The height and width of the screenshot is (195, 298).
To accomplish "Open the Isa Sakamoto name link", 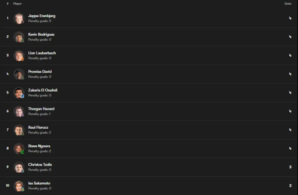I will 39,183.
